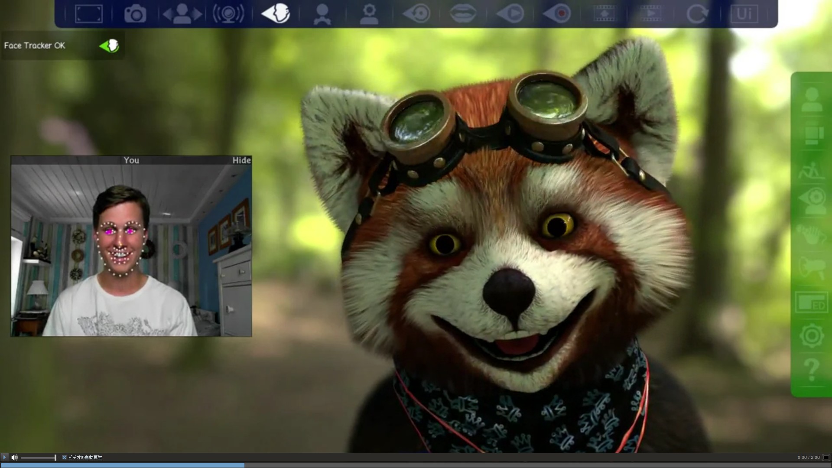Toggle the face tracking toolbar icon

(x=276, y=13)
